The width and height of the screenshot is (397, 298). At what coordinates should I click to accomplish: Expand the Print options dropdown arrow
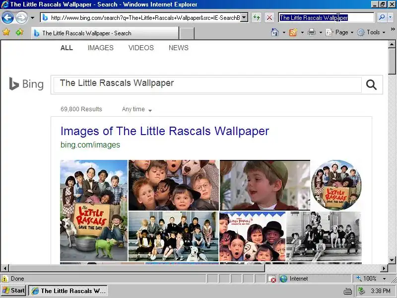pyautogui.click(x=321, y=32)
